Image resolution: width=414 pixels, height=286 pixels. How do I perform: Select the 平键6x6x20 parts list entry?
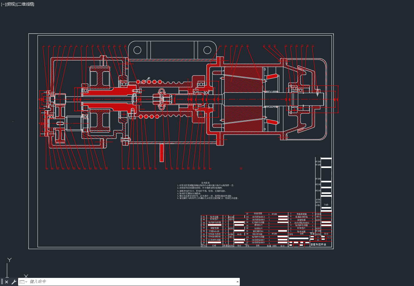click(x=214, y=231)
